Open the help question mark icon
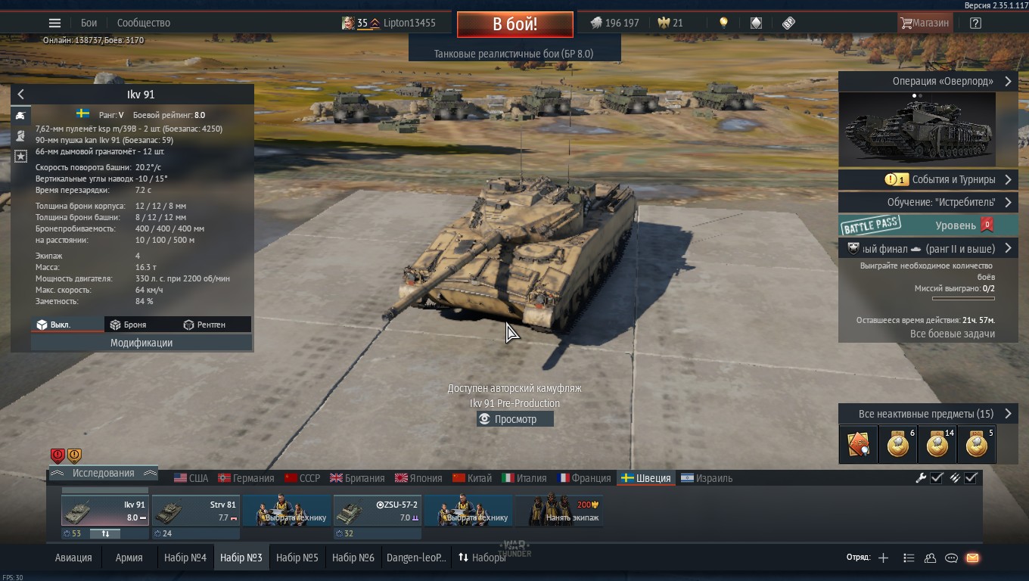Viewport: 1029px width, 581px height. (x=975, y=23)
